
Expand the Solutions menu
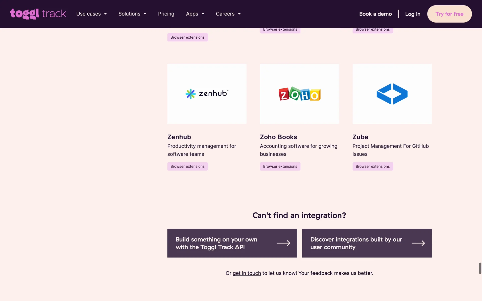pyautogui.click(x=132, y=14)
